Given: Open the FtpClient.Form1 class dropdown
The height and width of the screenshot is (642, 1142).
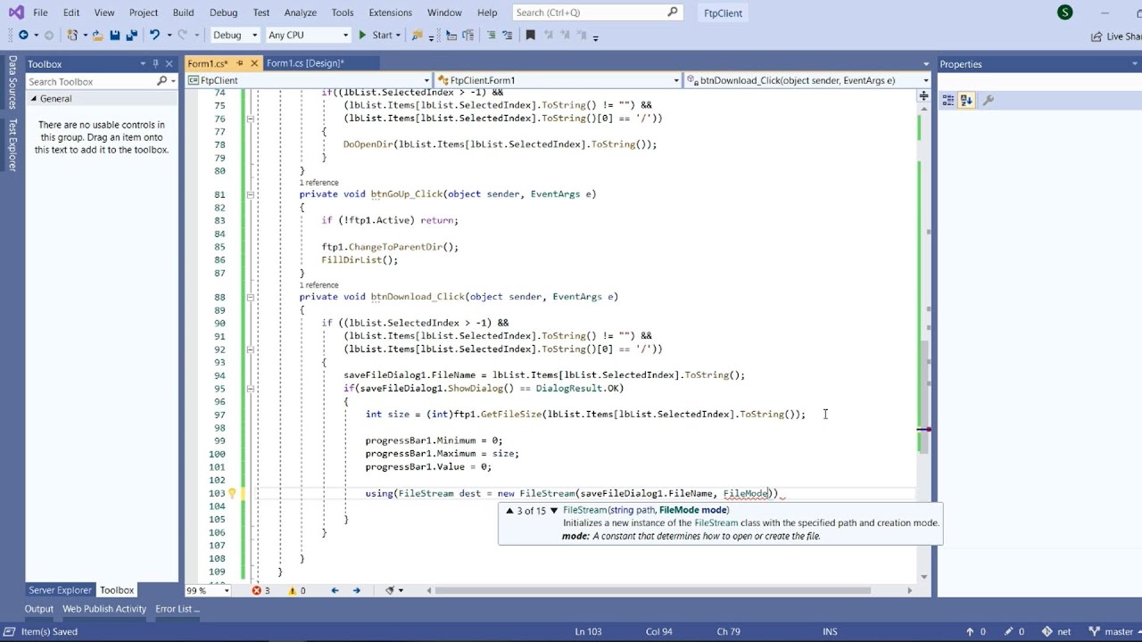Looking at the screenshot, I should (559, 80).
